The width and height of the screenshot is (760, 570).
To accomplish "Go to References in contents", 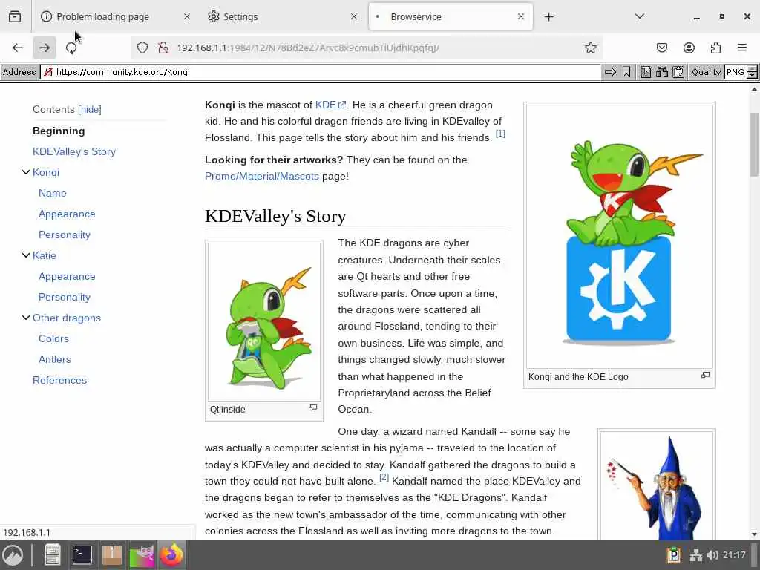I will pos(59,380).
